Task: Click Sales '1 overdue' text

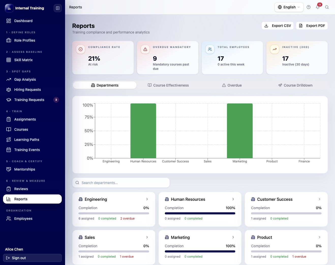Action: [x=127, y=257]
